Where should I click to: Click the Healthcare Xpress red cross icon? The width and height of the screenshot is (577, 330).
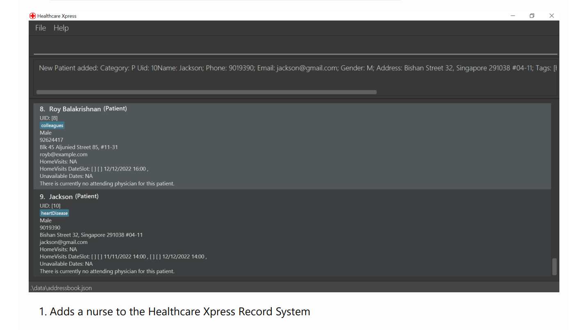coord(32,16)
